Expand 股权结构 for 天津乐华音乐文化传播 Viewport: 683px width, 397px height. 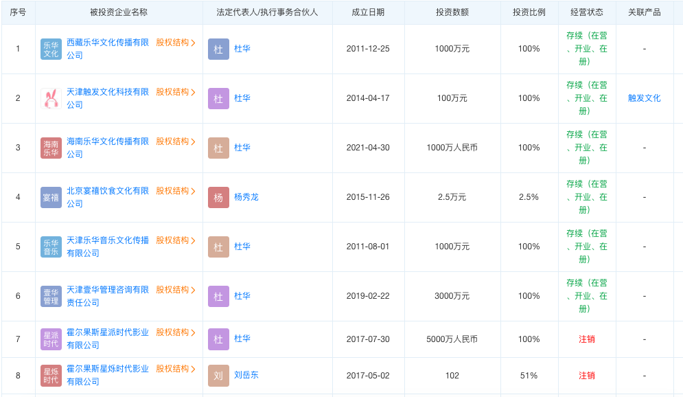coord(176,240)
